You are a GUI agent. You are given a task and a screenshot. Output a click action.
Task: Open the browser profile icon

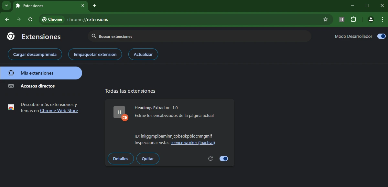coord(371,19)
